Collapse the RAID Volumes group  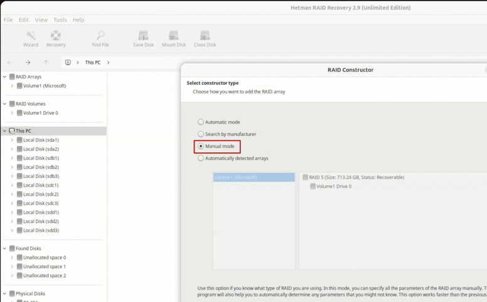coord(4,103)
